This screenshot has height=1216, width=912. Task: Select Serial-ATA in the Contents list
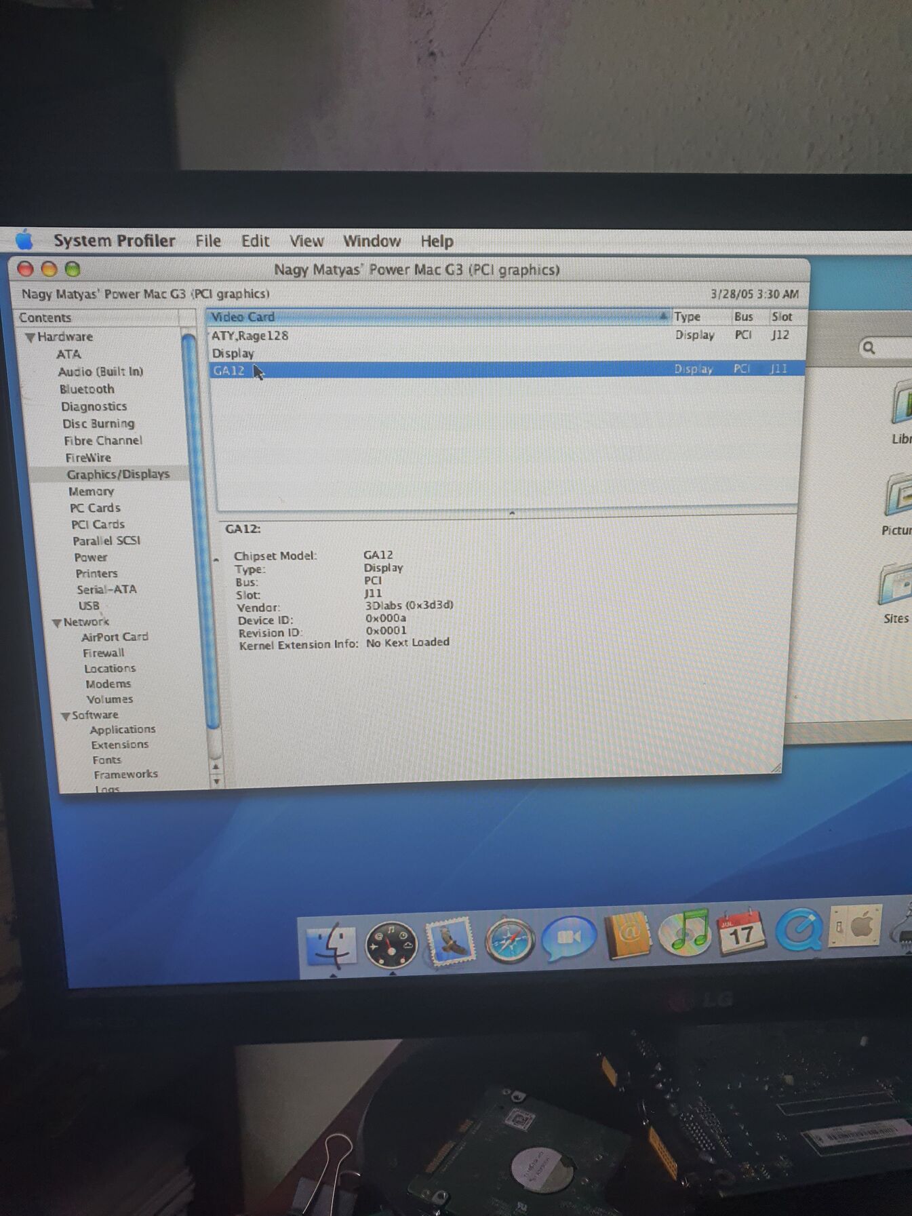(106, 590)
